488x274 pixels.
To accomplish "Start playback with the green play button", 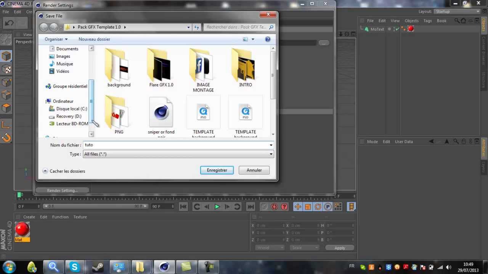I will 217,207.
